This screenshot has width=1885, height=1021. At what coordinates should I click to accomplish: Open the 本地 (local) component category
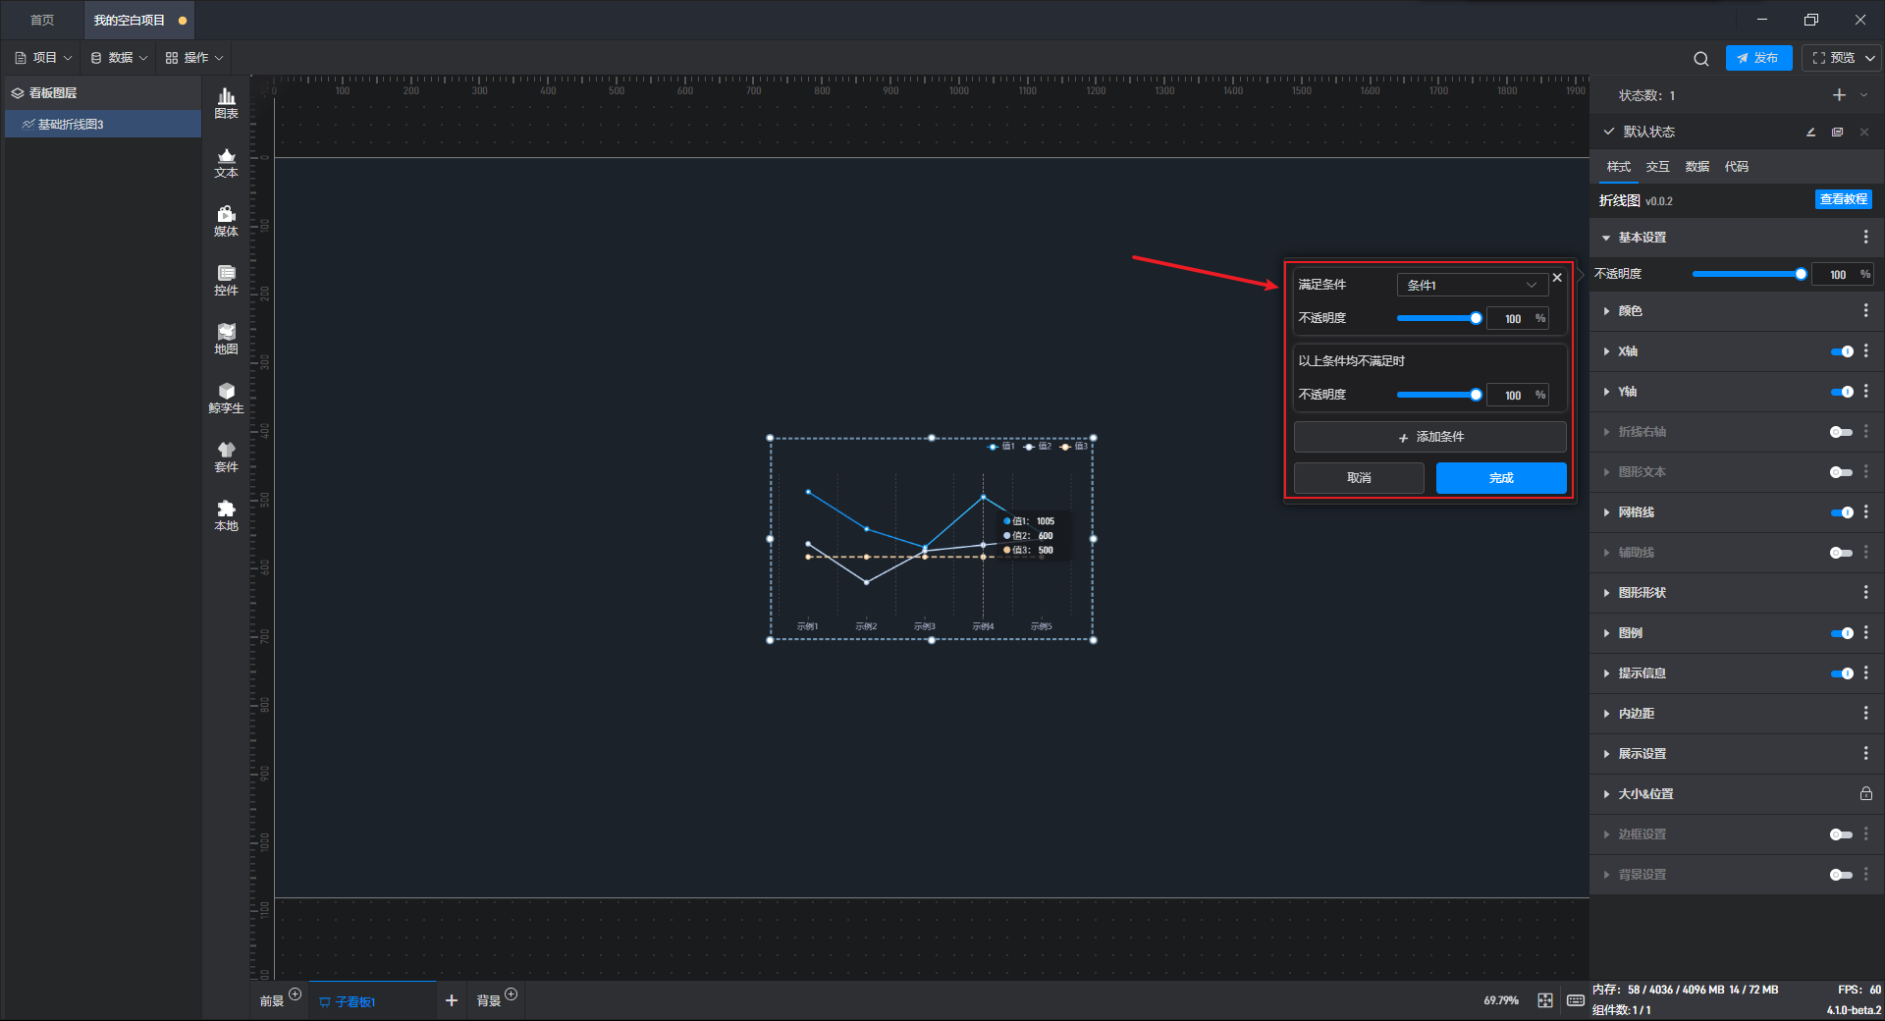point(226,515)
